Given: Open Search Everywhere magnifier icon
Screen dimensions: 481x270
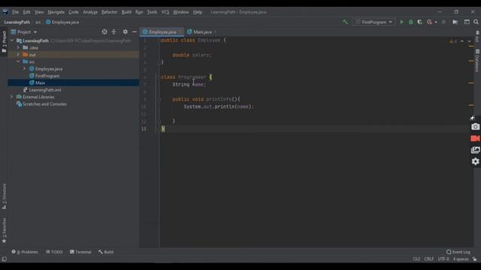Looking at the screenshot, I should pos(476,22).
